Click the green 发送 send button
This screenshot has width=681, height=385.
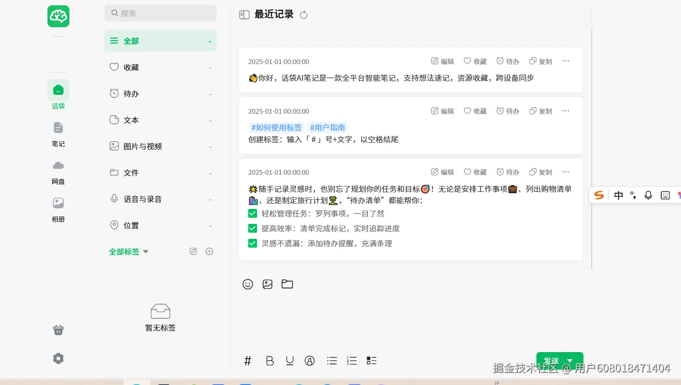click(551, 361)
